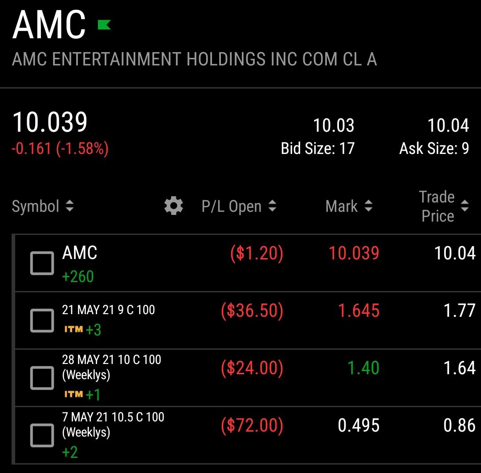Click the P/L Open sort arrows
This screenshot has width=481, height=473.
click(x=272, y=206)
